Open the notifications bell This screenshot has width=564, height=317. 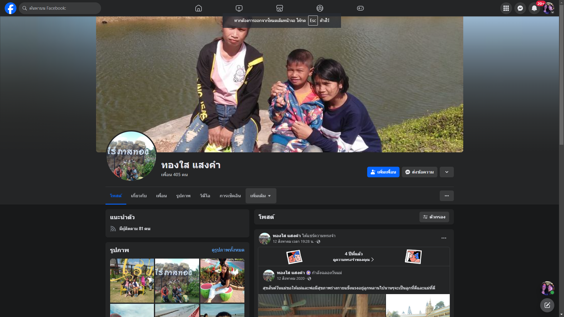click(534, 8)
